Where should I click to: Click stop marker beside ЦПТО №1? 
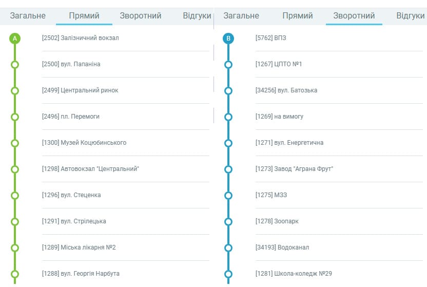point(228,64)
